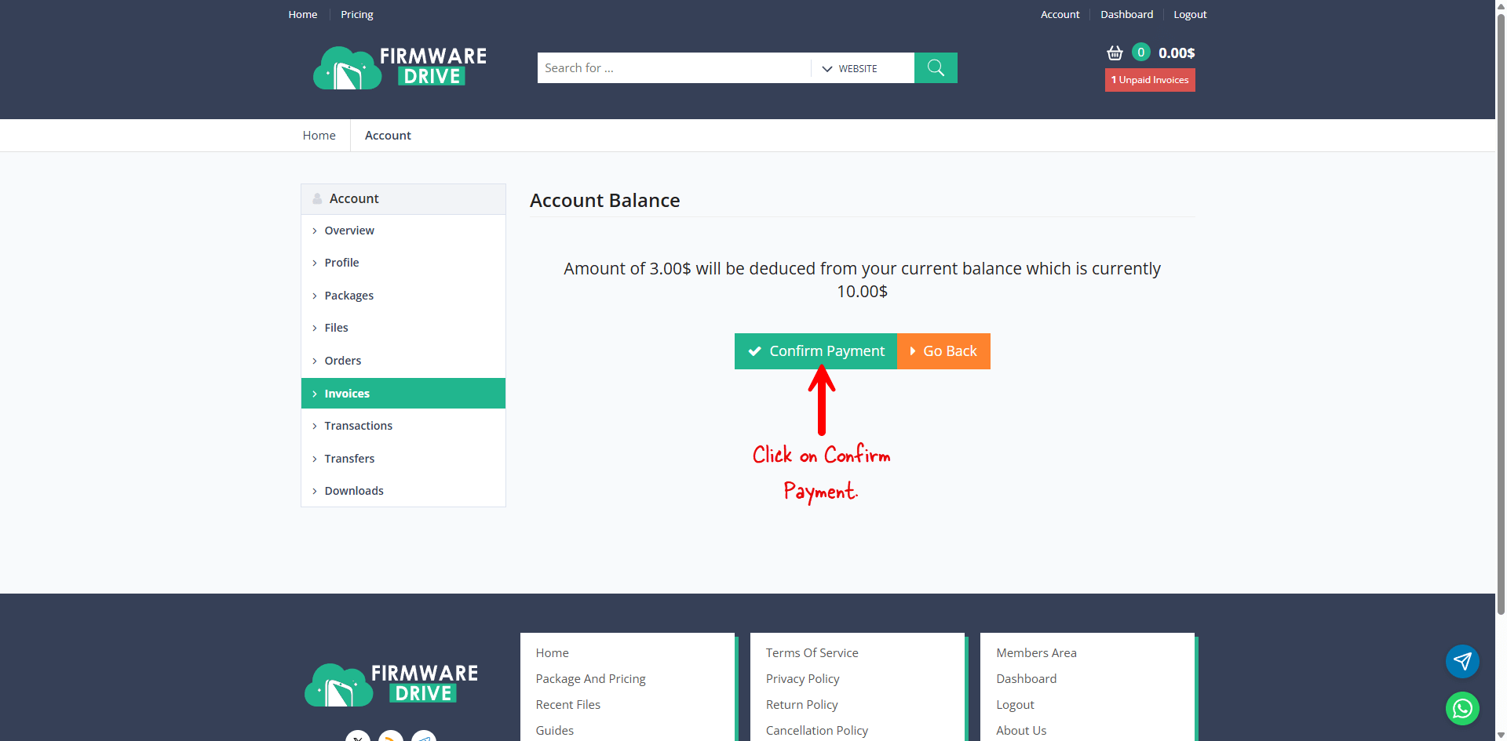
Task: Click the Firmware Drive header logo
Action: 400,67
